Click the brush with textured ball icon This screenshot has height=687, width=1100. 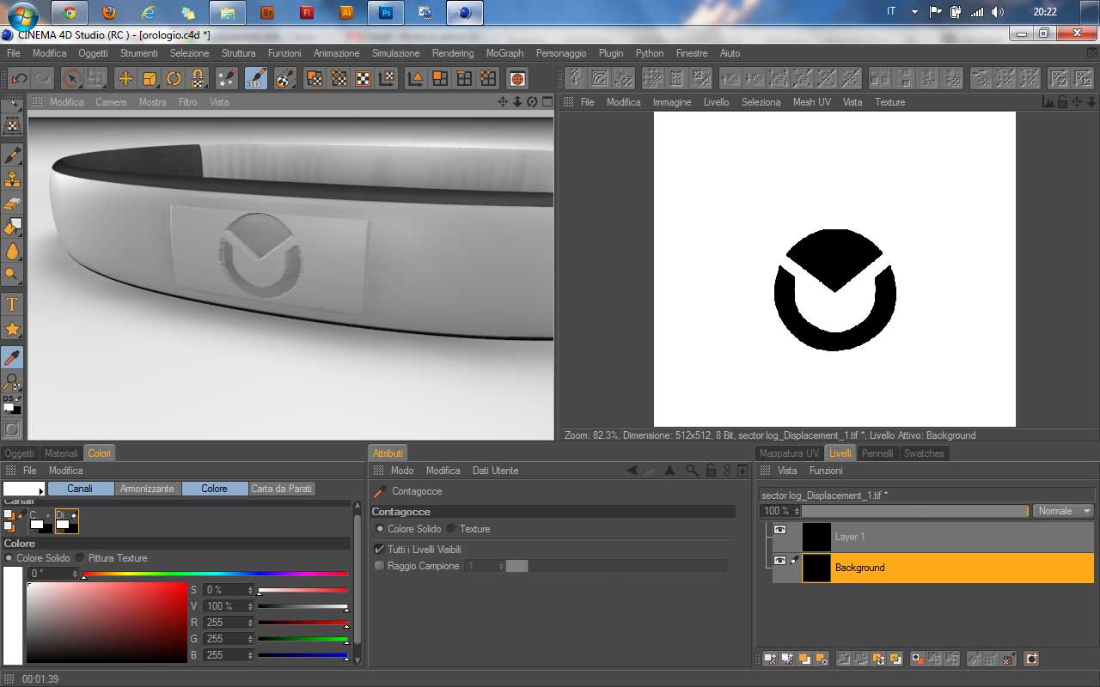[284, 78]
